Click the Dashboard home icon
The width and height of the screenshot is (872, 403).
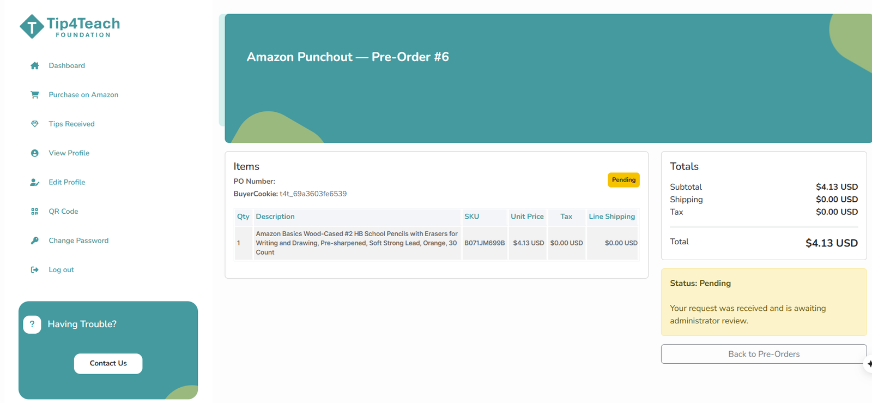(35, 65)
